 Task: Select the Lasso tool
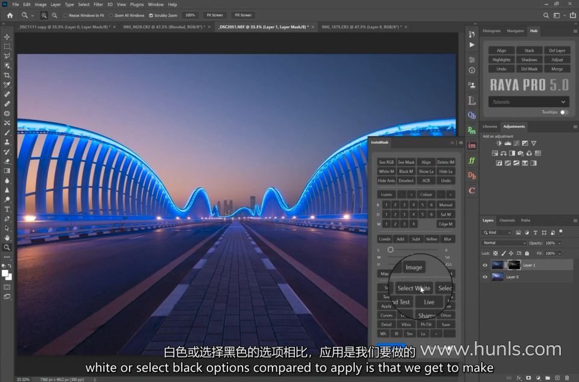7,56
